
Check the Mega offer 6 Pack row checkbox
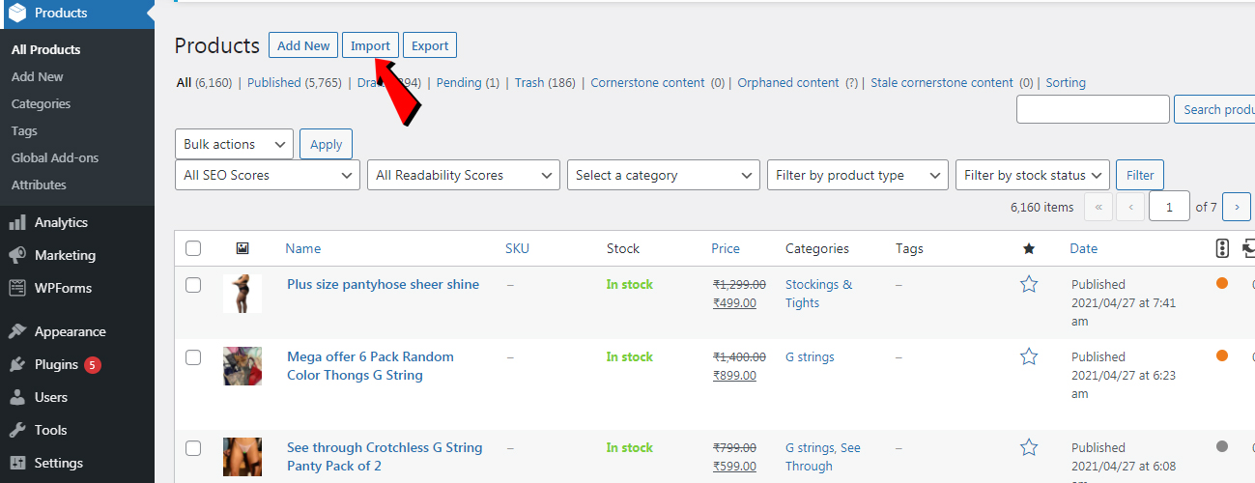[193, 357]
